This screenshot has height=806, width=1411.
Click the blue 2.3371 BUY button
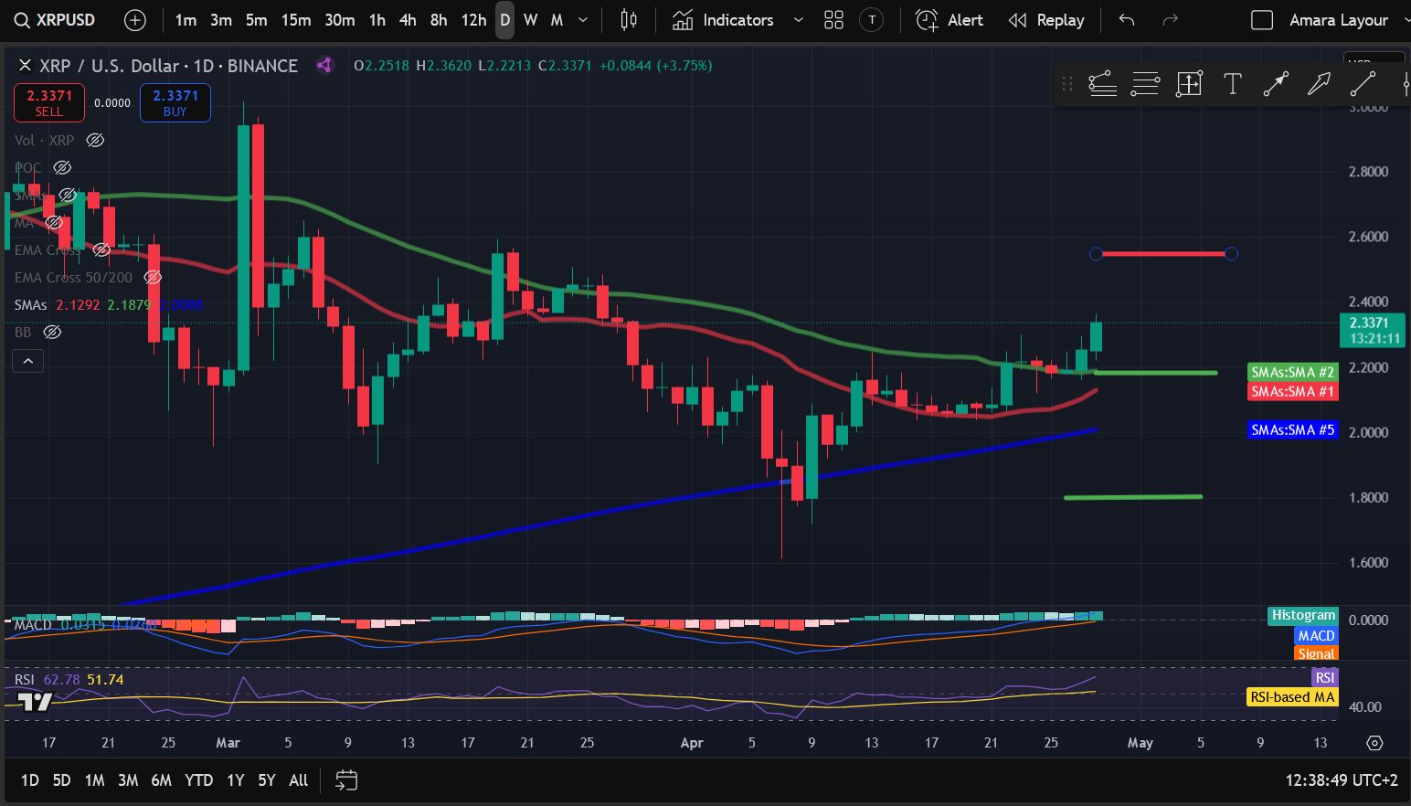click(x=175, y=102)
